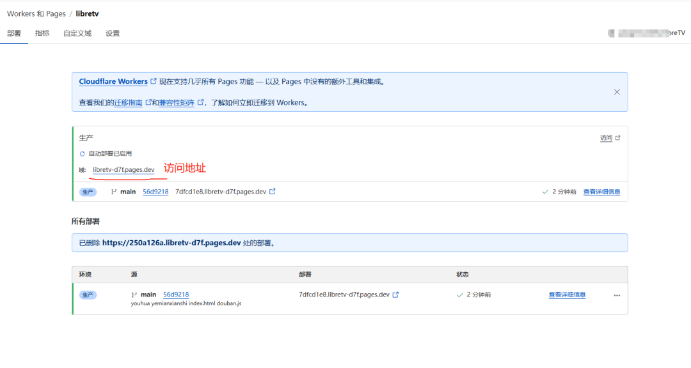Go to Workers 和 Pages breadcrumb

36,13
